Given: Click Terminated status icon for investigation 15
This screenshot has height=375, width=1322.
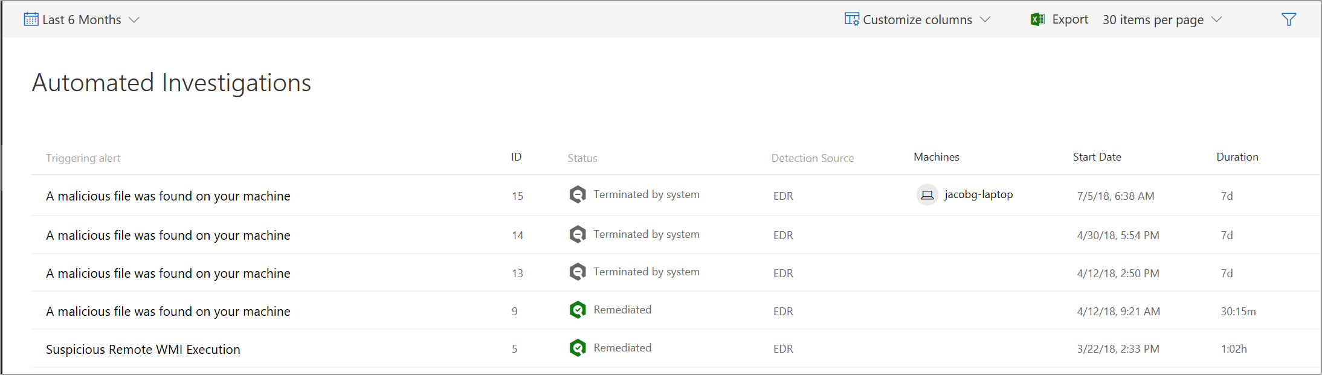Looking at the screenshot, I should coord(578,194).
